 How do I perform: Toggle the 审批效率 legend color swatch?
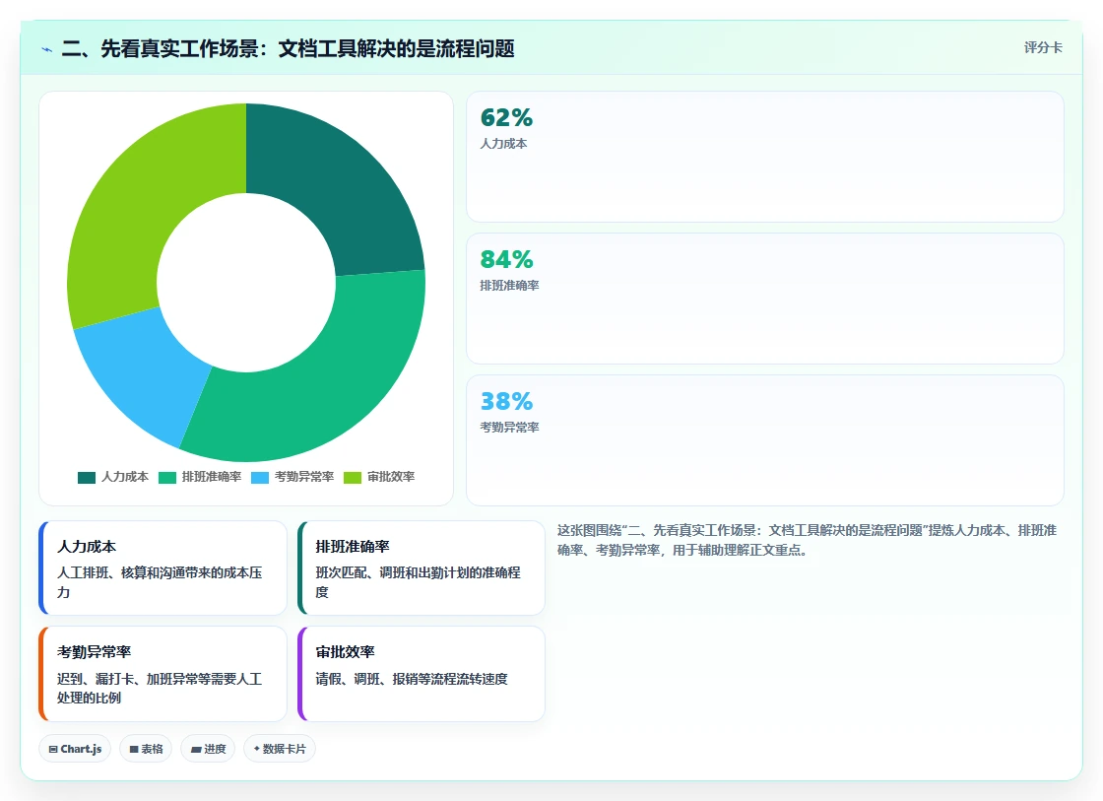pyautogui.click(x=353, y=477)
